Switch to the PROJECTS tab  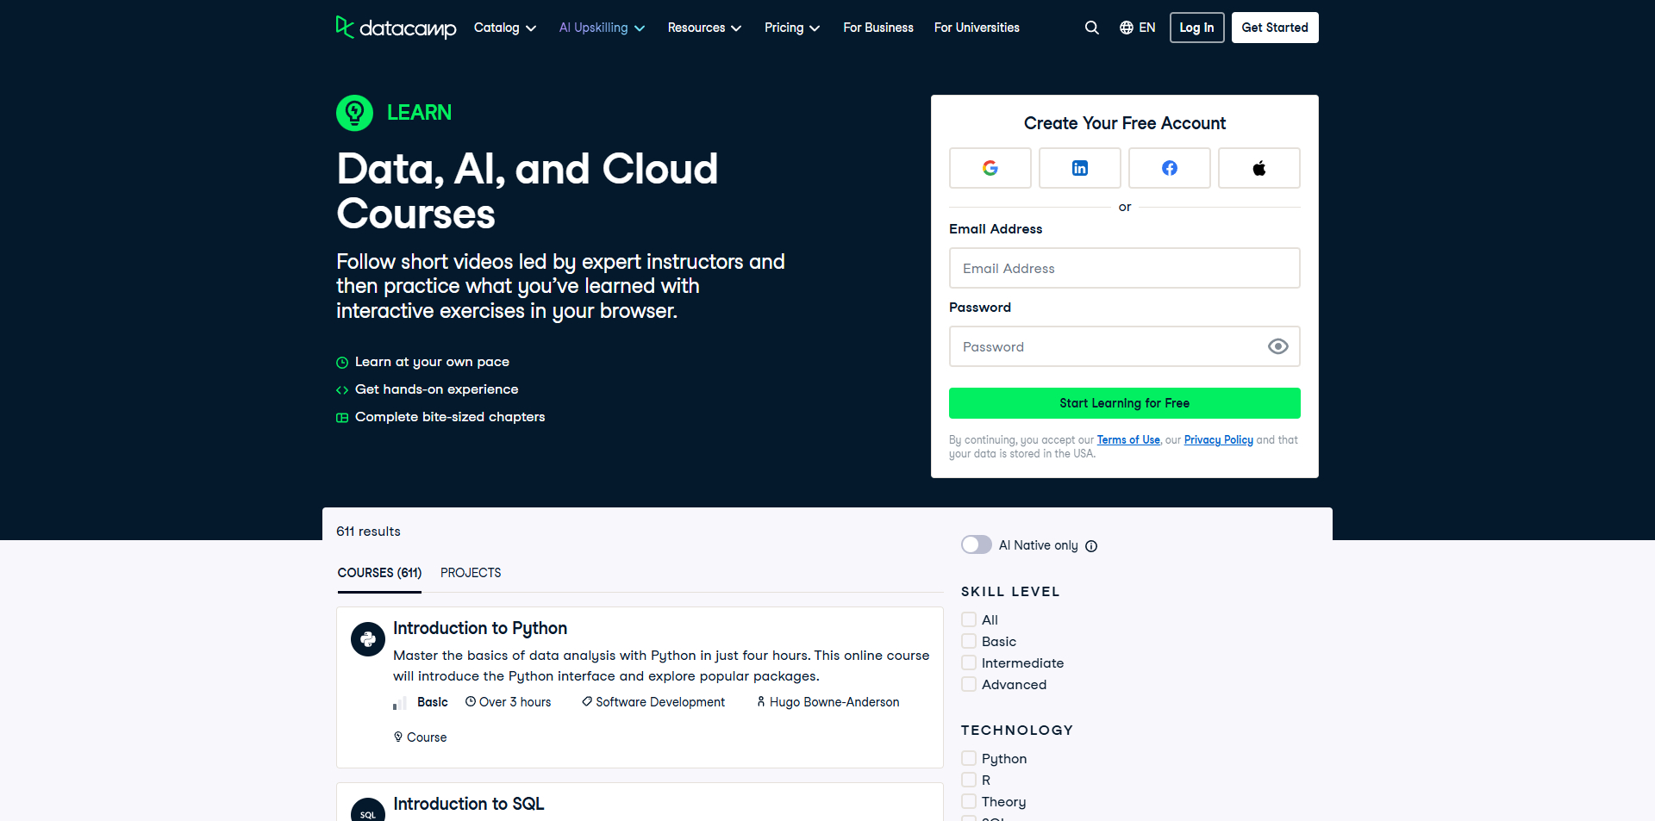[x=471, y=573]
